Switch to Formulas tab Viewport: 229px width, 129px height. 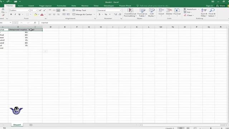pos(62,6)
